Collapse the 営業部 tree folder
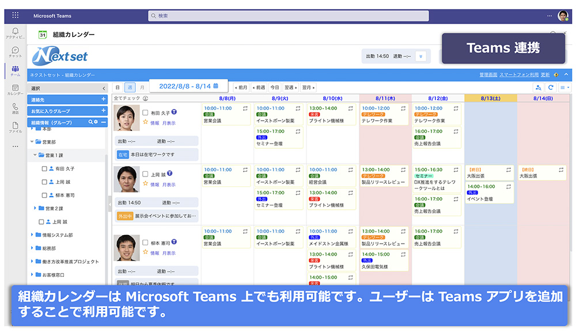Viewport: 576px width, 331px height. [32, 141]
